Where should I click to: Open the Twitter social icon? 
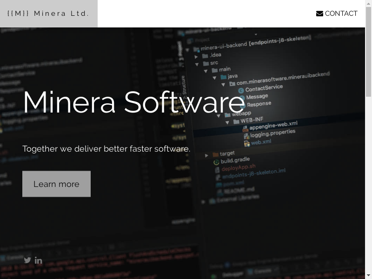click(x=27, y=260)
